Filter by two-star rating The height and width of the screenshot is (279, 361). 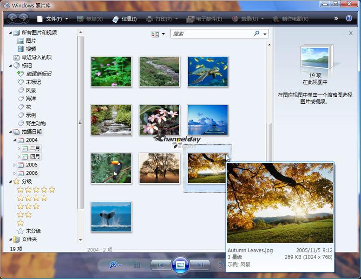(25, 215)
